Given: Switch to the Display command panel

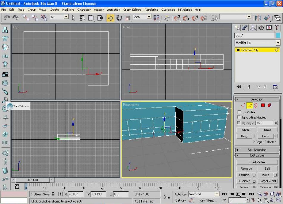Looking at the screenshot, I should pos(269,28).
